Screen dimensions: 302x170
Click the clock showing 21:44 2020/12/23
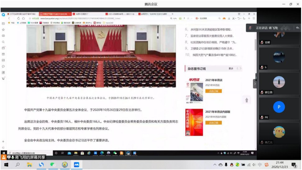280,165
